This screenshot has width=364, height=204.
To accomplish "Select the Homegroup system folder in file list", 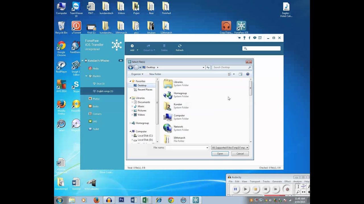I will click(x=176, y=95).
